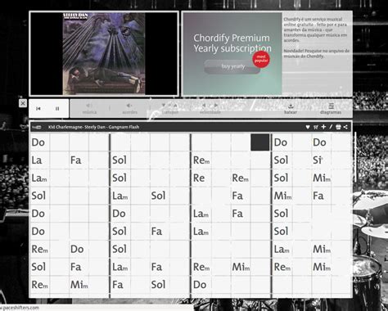The width and height of the screenshot is (388, 311).
Task: Add song using the plus icon
Action: [323, 127]
